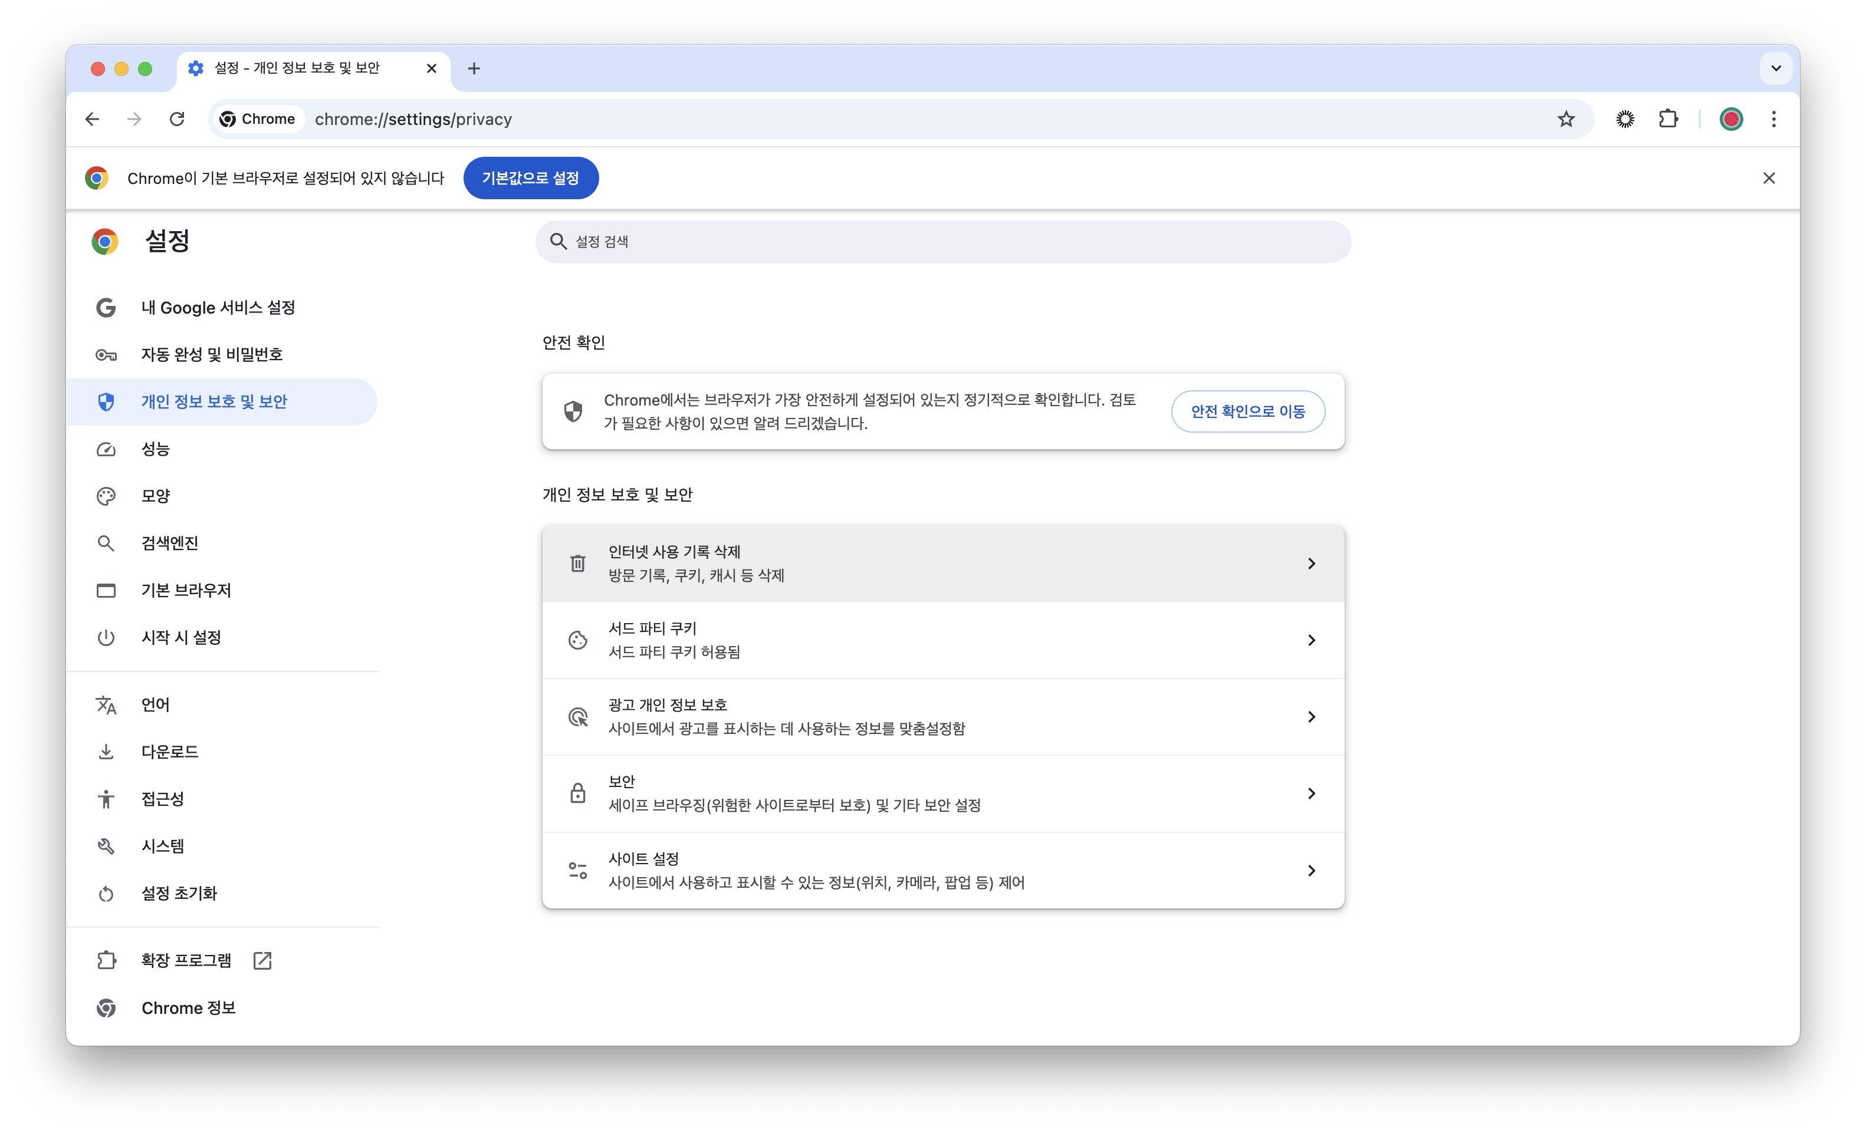Click the sliders icon for 사이트 설정
This screenshot has width=1866, height=1133.
click(578, 870)
